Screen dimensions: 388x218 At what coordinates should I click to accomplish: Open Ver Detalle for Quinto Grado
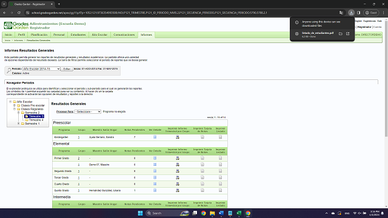click(x=155, y=190)
